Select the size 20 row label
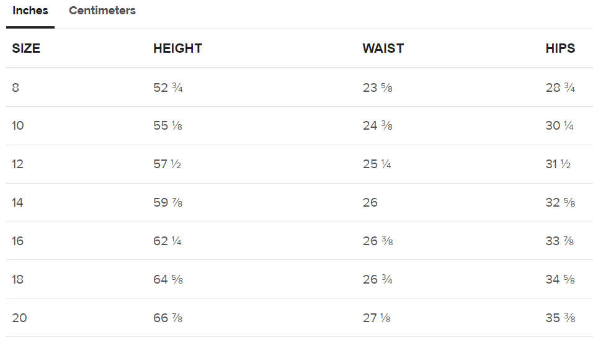Image resolution: width=593 pixels, height=350 pixels. point(19,318)
